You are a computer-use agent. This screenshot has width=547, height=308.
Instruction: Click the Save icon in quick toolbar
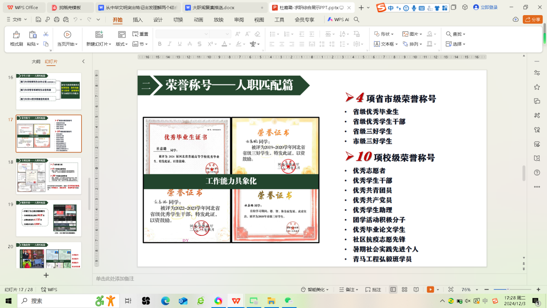coord(38,19)
